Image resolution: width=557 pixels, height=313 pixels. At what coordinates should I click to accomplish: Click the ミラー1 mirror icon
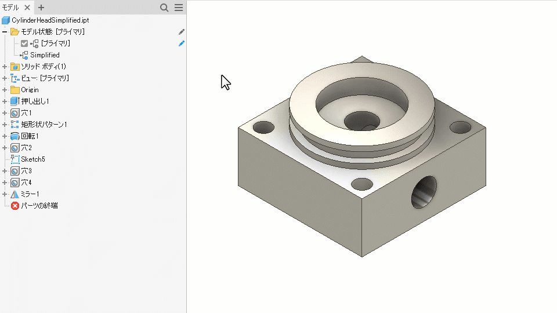(15, 194)
